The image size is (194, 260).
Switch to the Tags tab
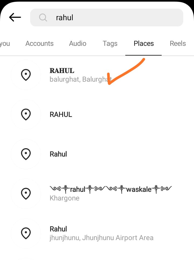tap(110, 44)
